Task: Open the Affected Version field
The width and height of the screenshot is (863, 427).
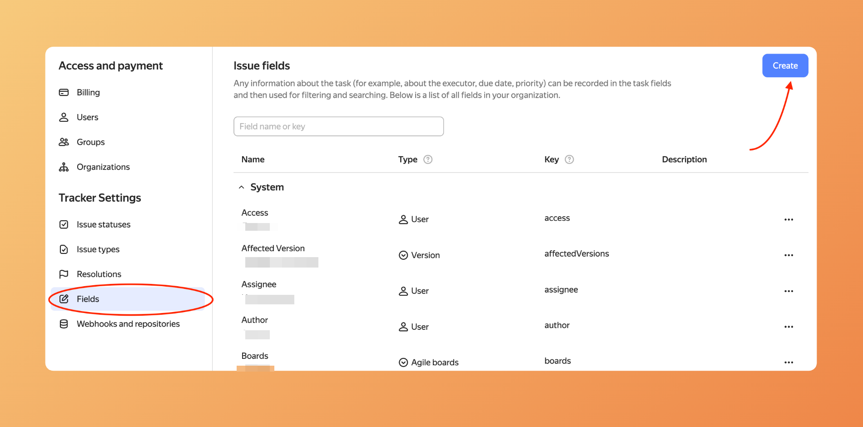Action: (273, 248)
